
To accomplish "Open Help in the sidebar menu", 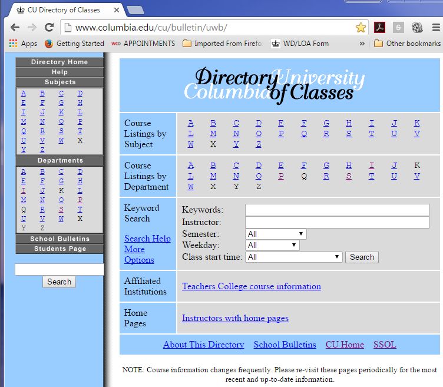I will pos(59,72).
